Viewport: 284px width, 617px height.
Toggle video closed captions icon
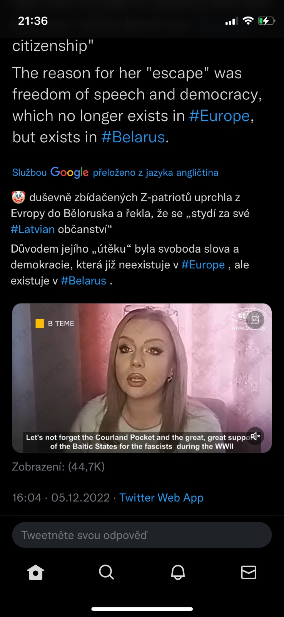255,319
